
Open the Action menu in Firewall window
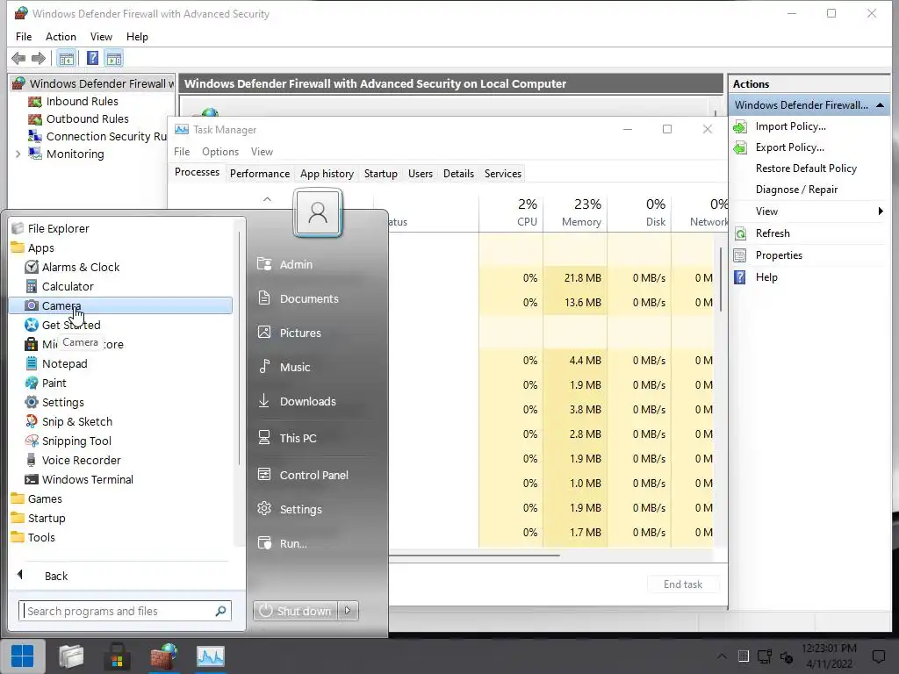(x=61, y=37)
